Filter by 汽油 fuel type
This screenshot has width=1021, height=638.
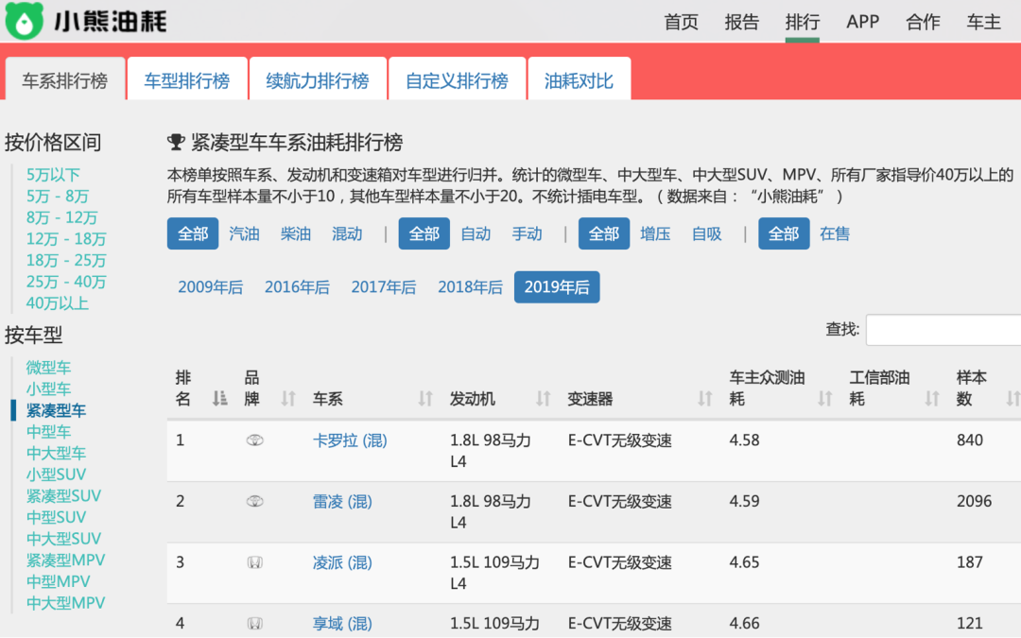(x=244, y=233)
